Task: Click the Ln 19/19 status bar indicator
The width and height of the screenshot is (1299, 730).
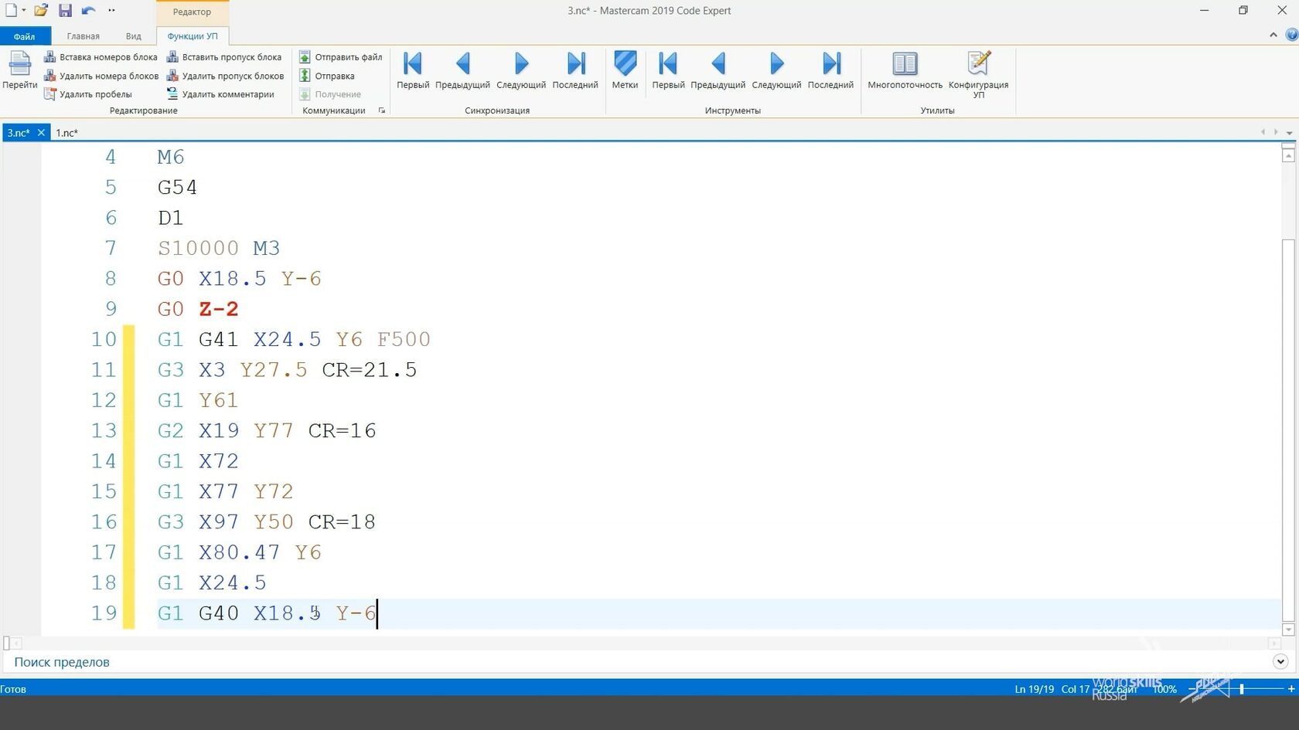Action: tap(1034, 689)
